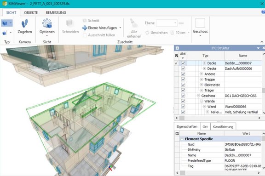Image resolution: width=265 pixels, height=176 pixels.
Task: Sort by the Name column header in IFC Struktur
Action: tap(243, 56)
